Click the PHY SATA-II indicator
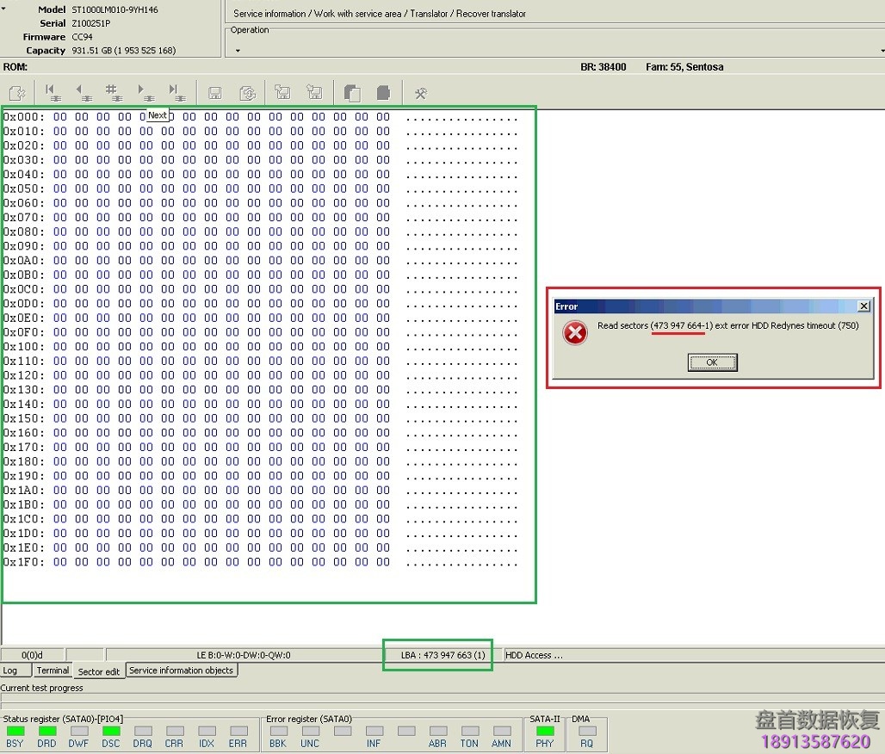 coord(544,732)
